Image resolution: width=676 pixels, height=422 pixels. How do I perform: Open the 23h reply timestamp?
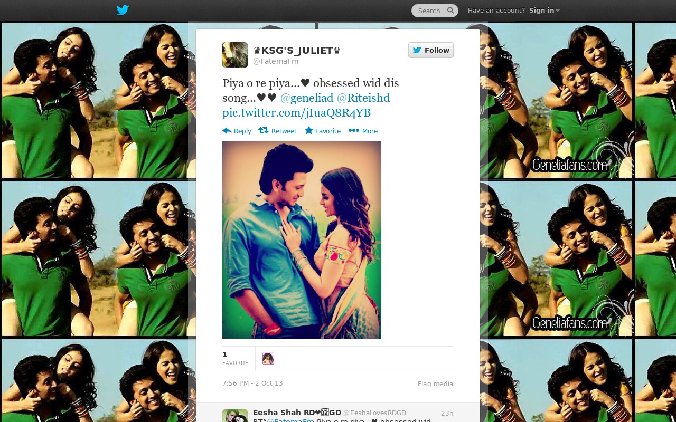[x=447, y=413]
